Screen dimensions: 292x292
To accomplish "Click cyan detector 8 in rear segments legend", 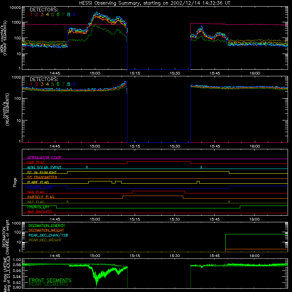I will tap(69, 84).
